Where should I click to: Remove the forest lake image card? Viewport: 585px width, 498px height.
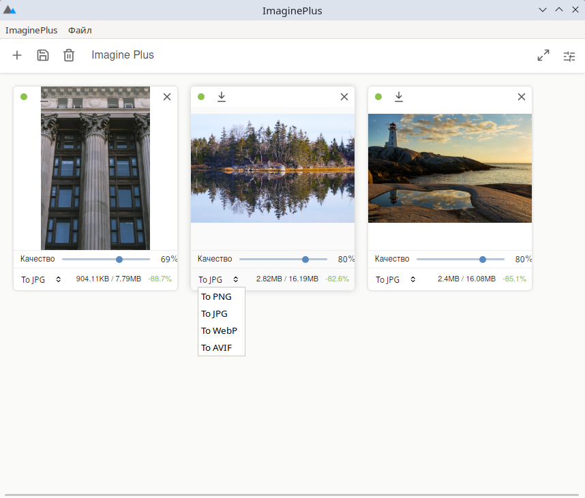tap(344, 97)
